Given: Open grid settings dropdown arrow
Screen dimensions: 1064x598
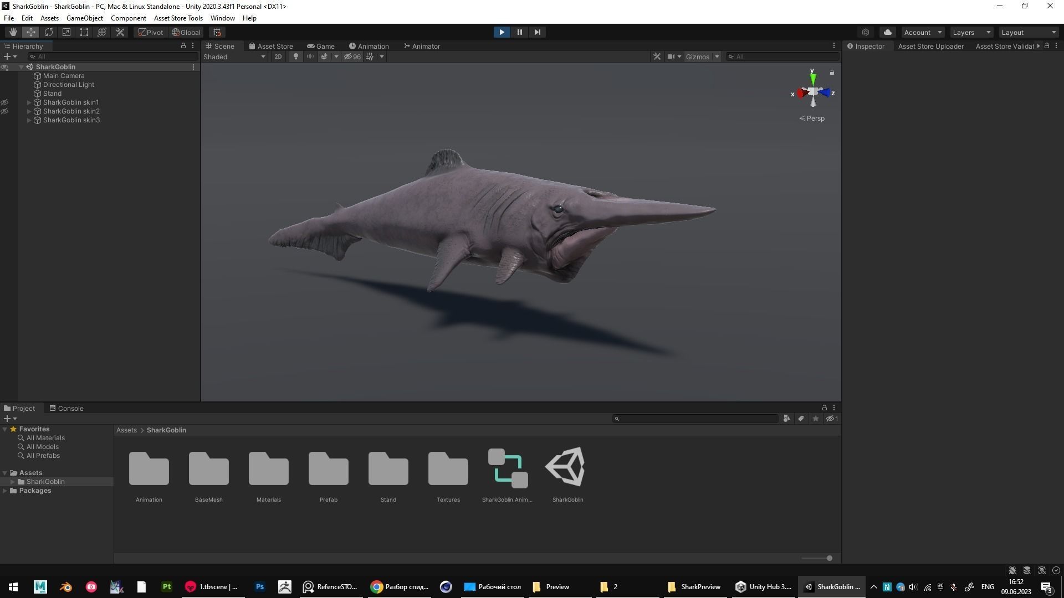Looking at the screenshot, I should [x=382, y=56].
